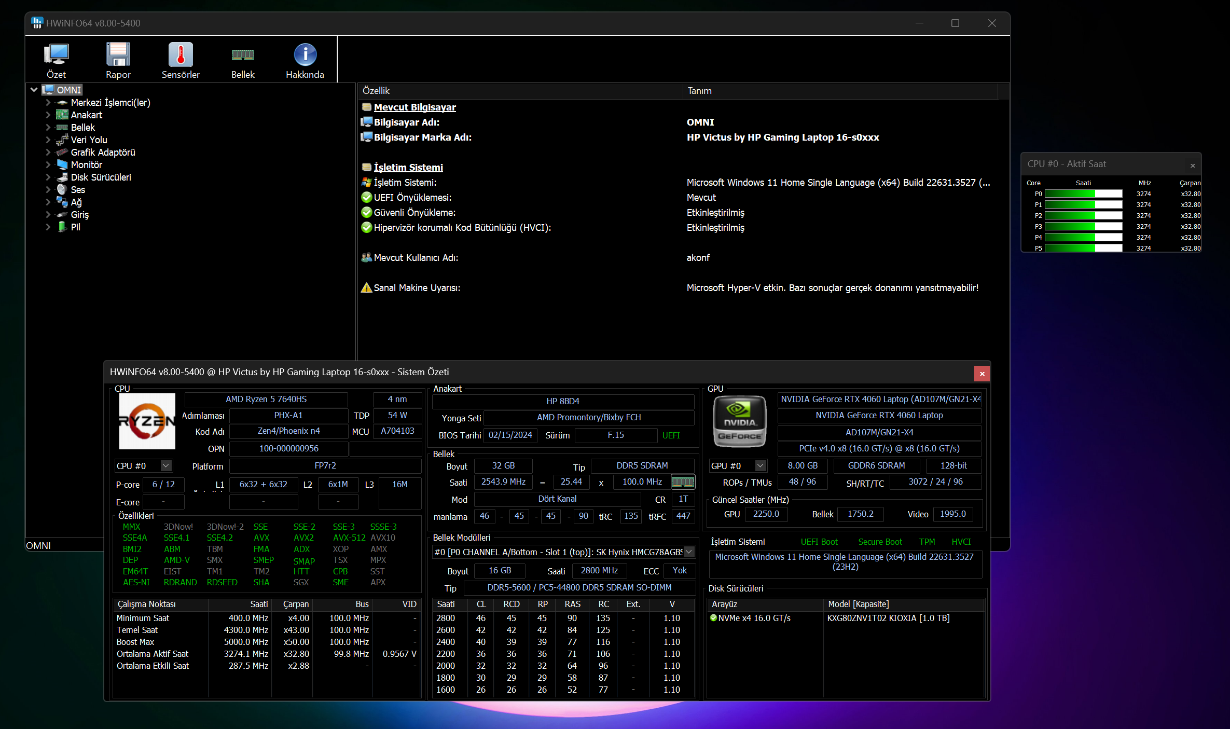1230x729 pixels.
Task: Click the Monitör tree icon
Action: click(x=62, y=164)
